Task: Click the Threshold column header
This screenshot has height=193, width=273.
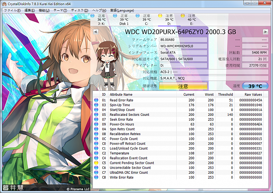Action: point(225,95)
